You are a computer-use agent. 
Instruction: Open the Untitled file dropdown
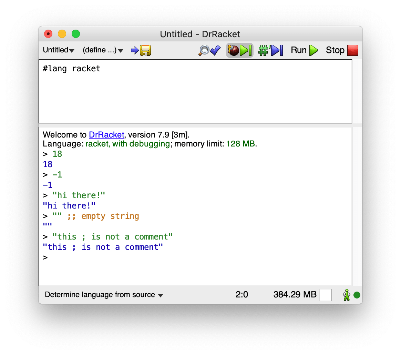coord(58,50)
